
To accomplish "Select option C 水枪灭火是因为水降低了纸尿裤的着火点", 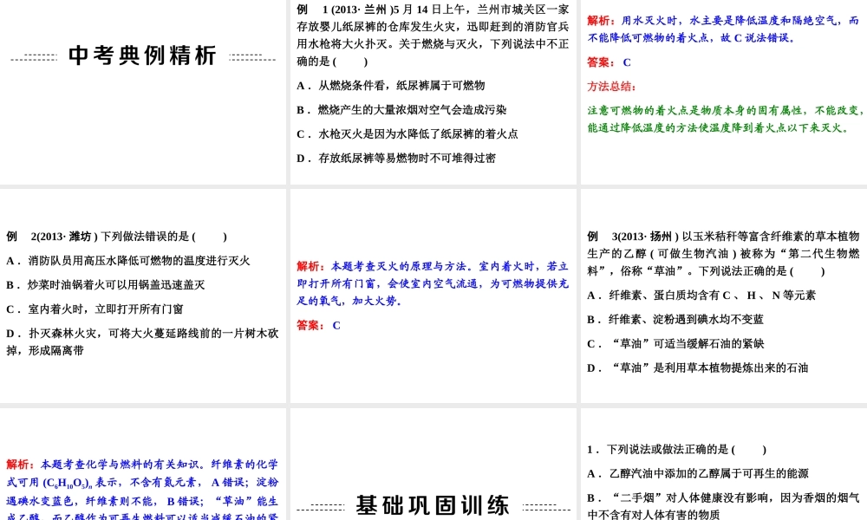I will pos(407,134).
